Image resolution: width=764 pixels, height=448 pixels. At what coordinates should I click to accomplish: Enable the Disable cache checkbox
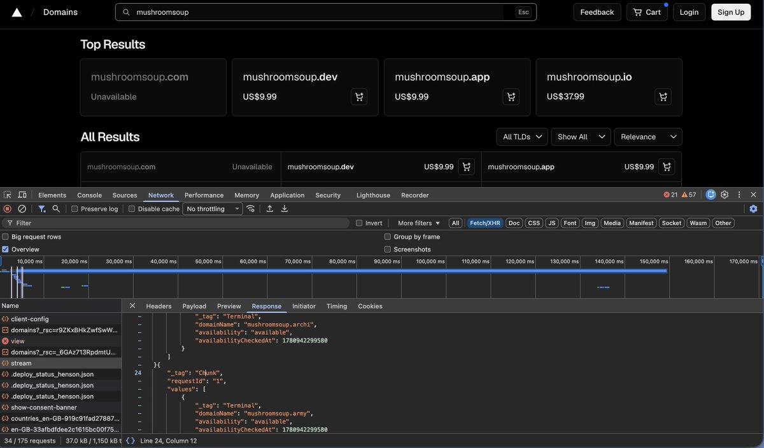coord(132,209)
